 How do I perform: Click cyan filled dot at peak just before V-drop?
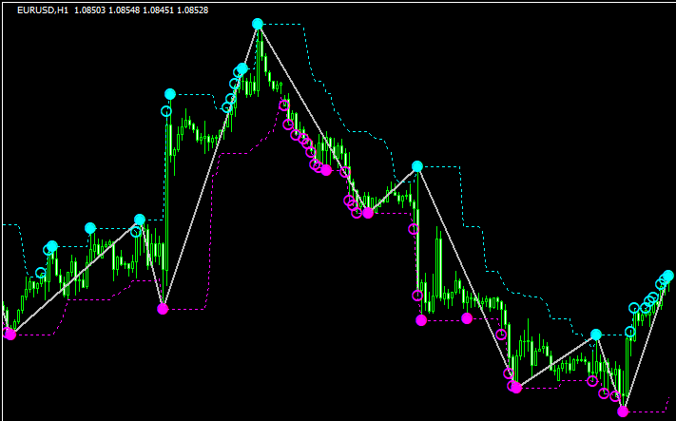coord(140,220)
